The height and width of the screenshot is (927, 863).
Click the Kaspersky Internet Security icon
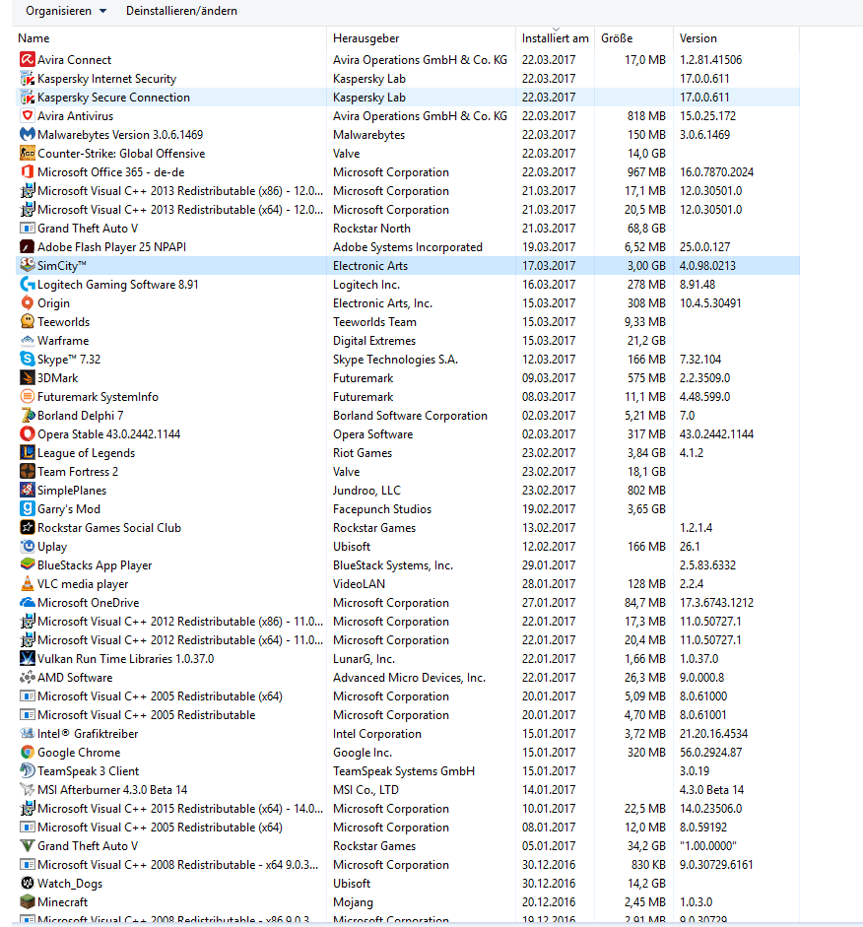click(x=28, y=79)
